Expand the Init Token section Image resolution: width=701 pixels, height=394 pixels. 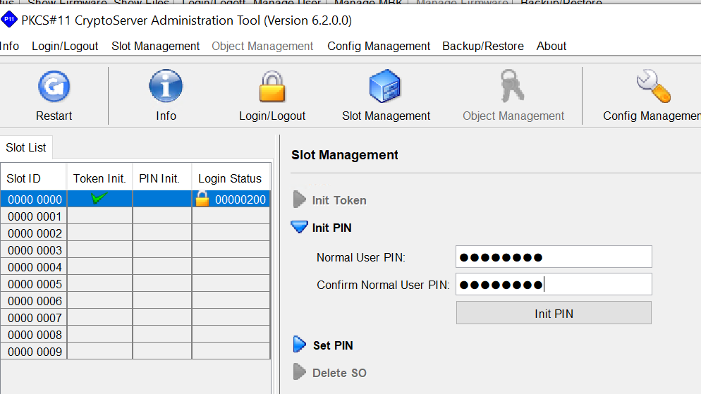[x=299, y=199]
